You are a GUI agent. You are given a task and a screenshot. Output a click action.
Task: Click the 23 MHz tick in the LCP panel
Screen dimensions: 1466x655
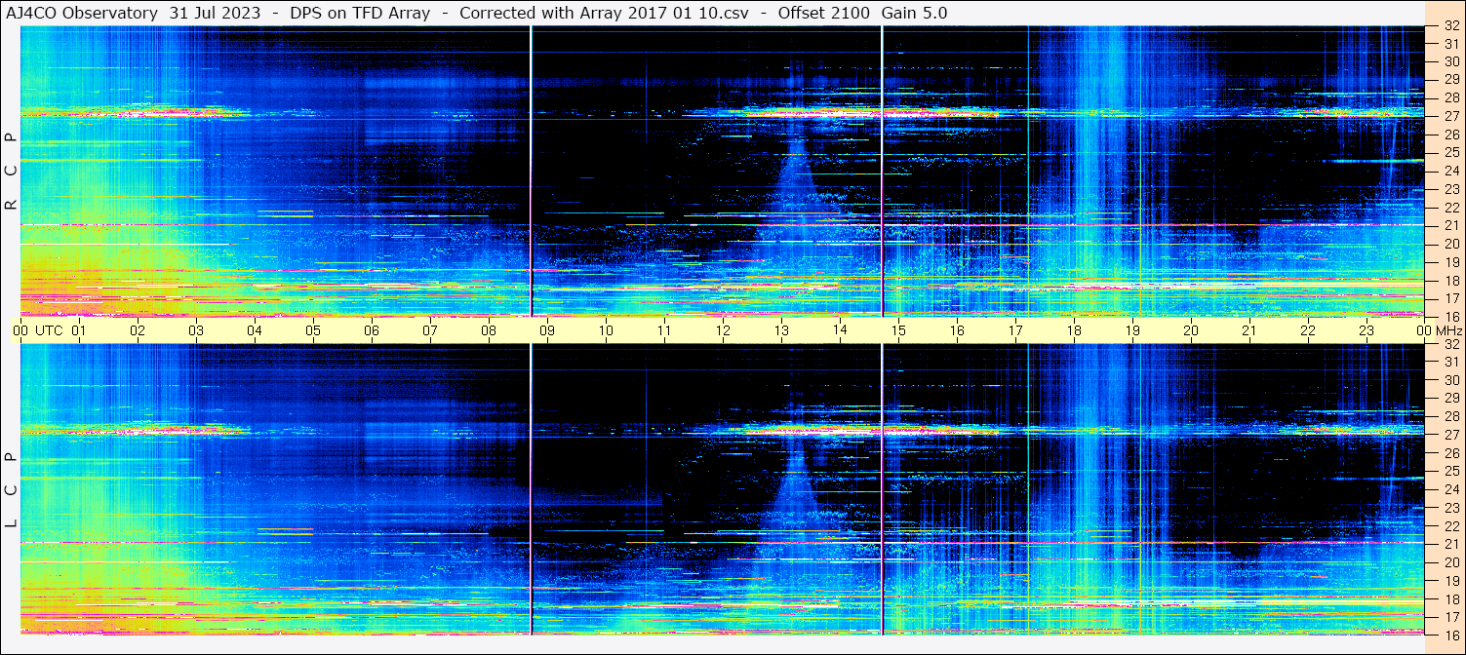(x=1450, y=508)
